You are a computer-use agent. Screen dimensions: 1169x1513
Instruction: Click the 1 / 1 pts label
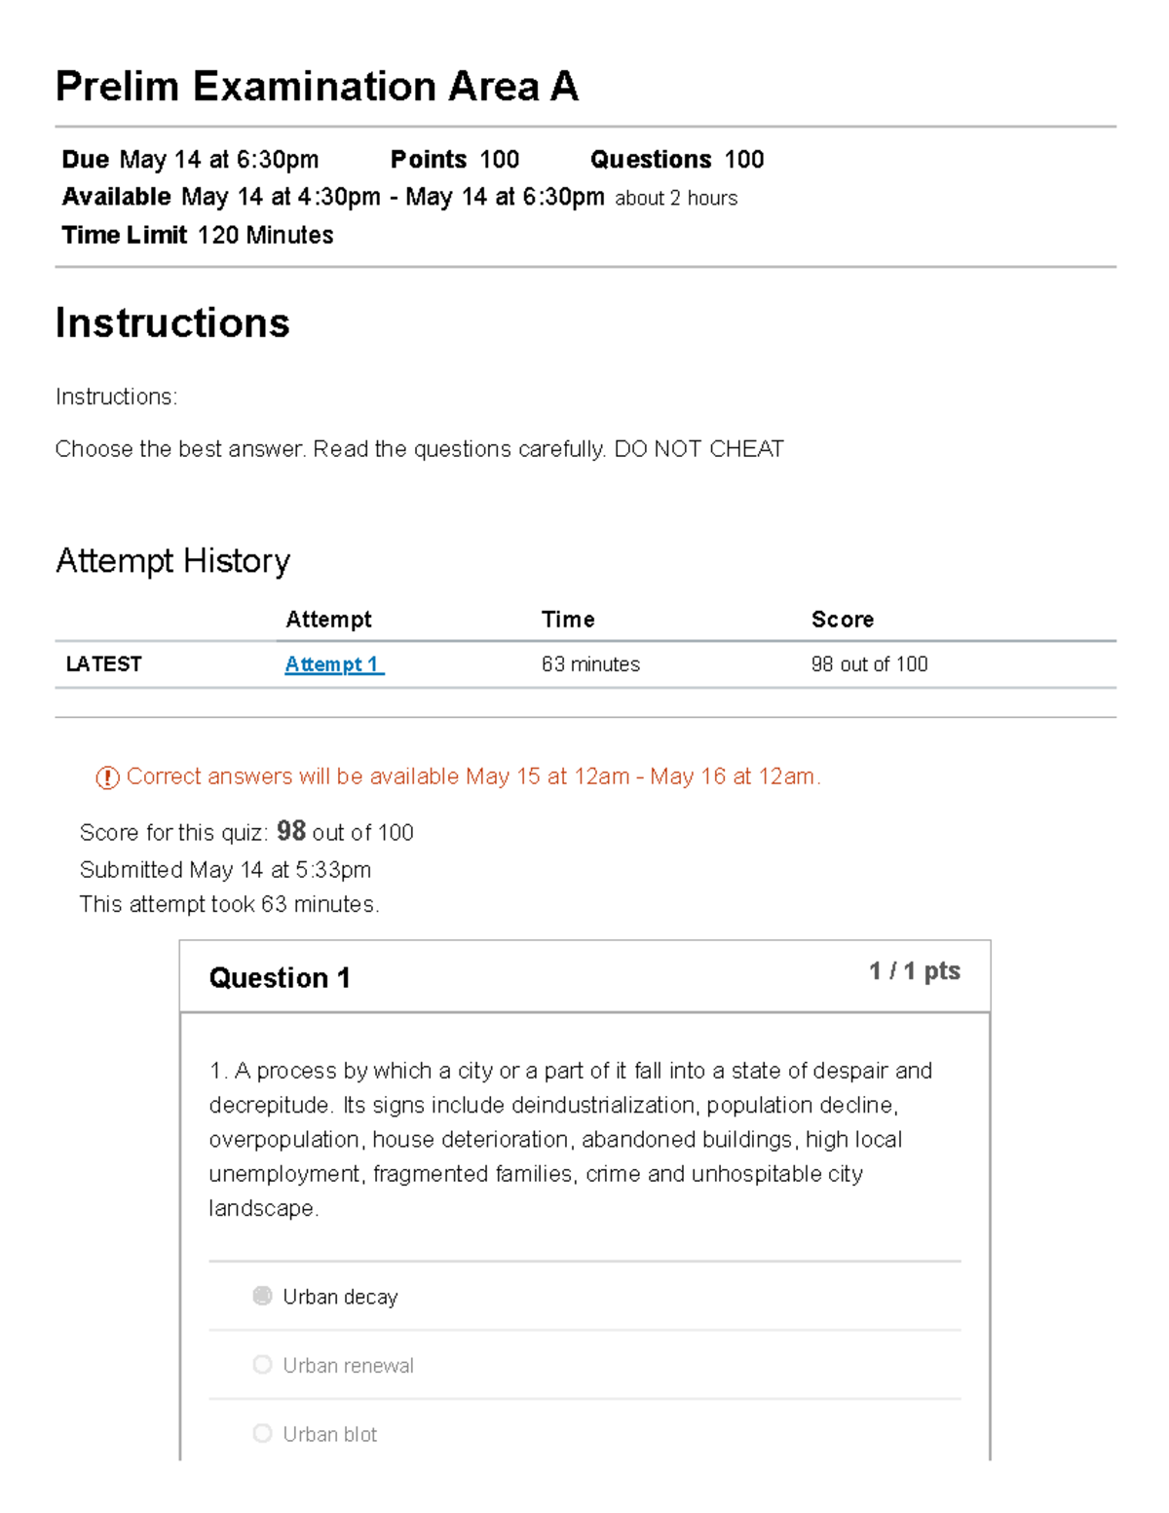pyautogui.click(x=914, y=971)
